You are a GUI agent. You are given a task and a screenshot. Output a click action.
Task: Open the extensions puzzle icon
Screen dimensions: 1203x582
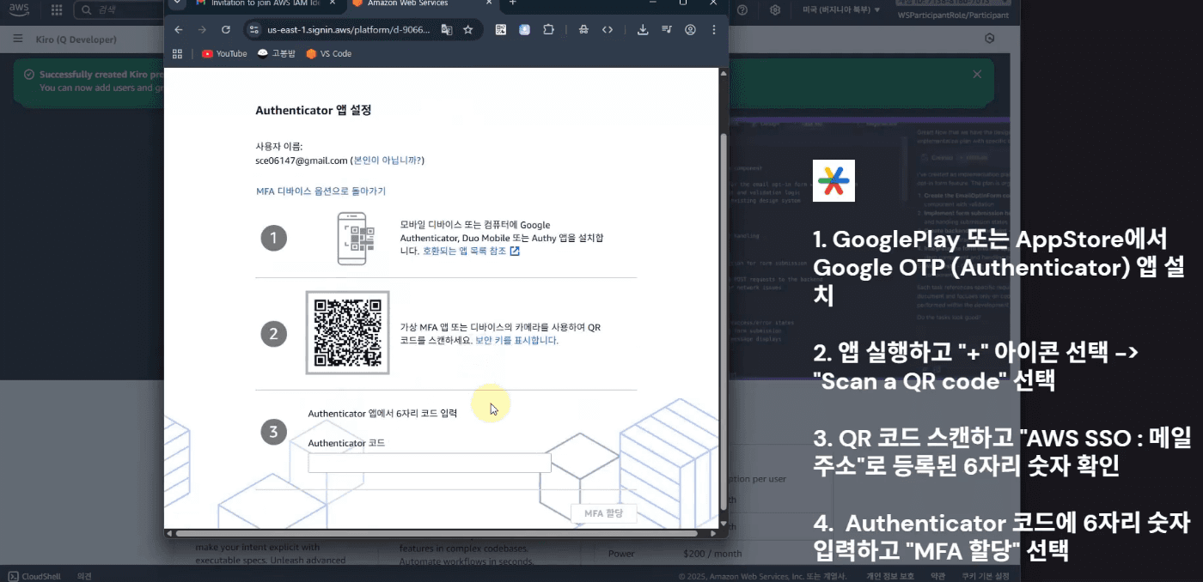pos(548,29)
